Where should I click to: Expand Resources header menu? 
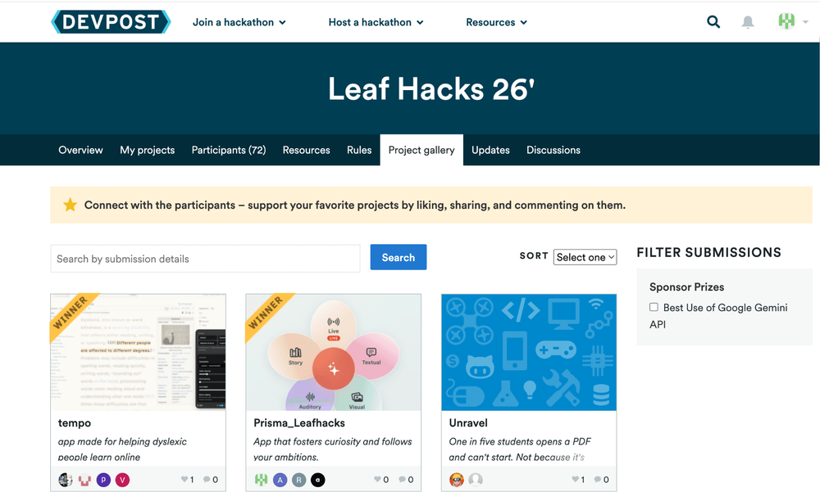tap(496, 22)
